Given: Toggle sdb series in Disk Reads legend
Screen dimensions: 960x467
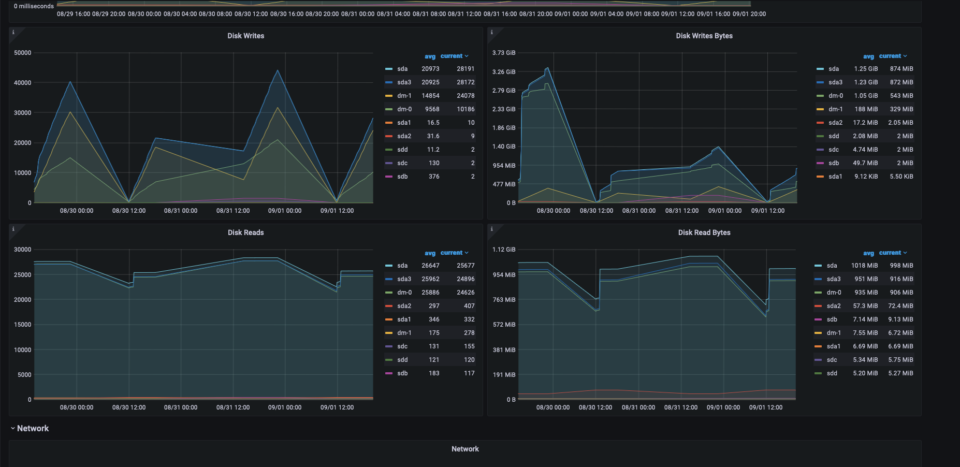Looking at the screenshot, I should [402, 373].
